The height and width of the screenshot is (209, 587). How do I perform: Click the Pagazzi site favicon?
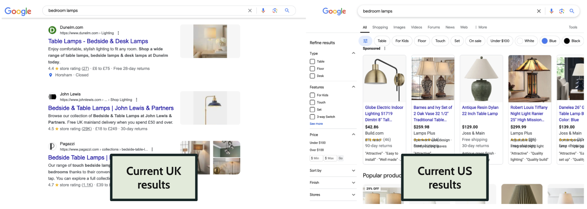(52, 146)
